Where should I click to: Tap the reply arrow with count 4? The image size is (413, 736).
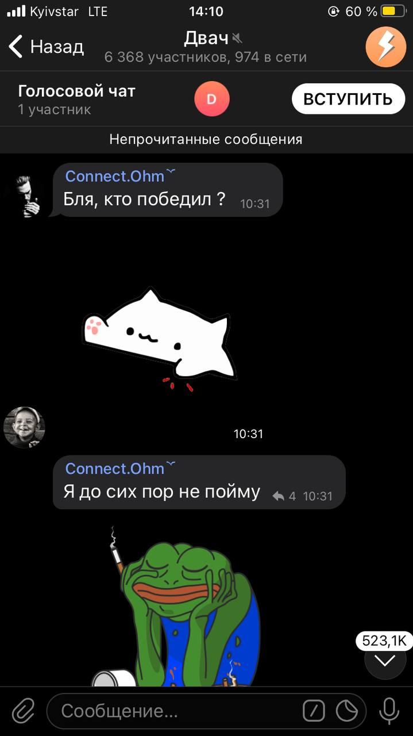[284, 496]
